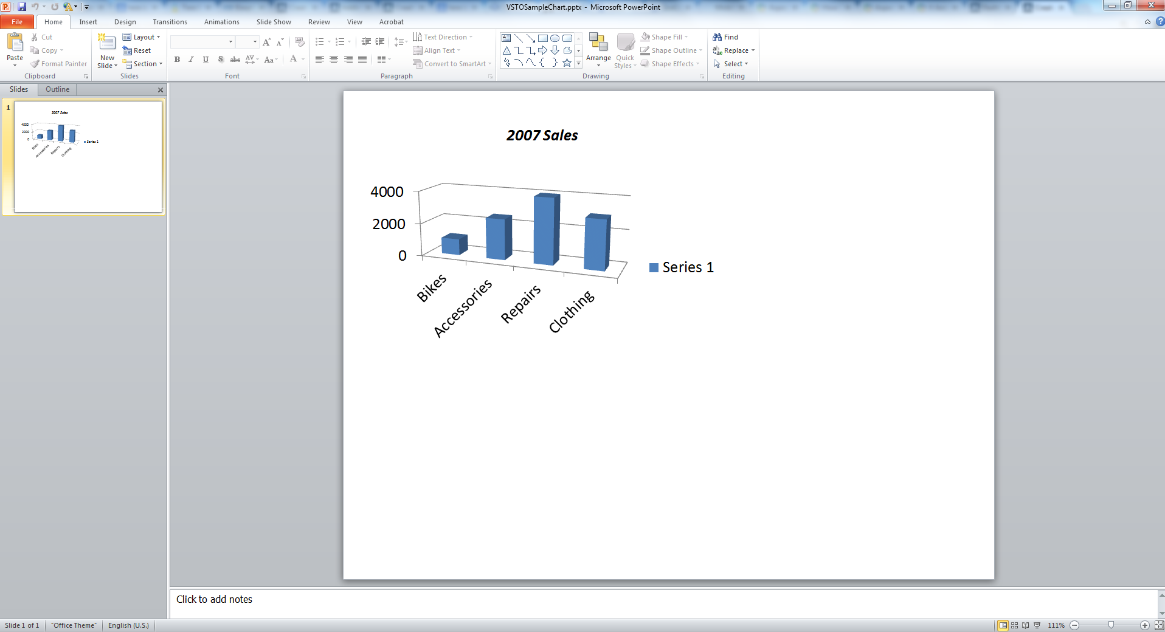Decrease font size with Shrink Font
Viewport: 1165px width, 632px height.
[x=280, y=42]
